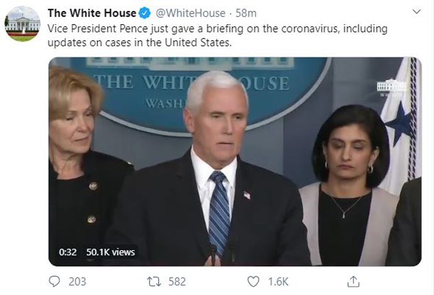Viewport: 434px width, 295px height.
Task: Open the @WhiteHouse handle link
Action: click(x=190, y=13)
